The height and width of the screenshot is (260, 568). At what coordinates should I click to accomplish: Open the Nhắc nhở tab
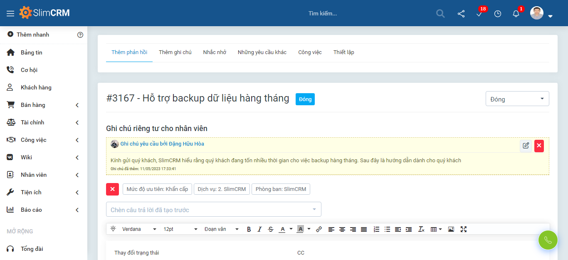coord(215,52)
